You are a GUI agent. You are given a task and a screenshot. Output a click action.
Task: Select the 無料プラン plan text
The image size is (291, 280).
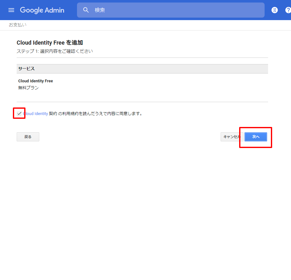pos(28,88)
